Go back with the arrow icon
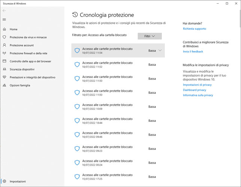This screenshot has height=187, width=241. (4, 10)
